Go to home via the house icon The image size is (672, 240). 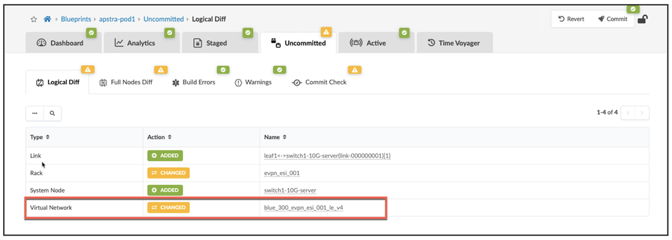tap(48, 19)
